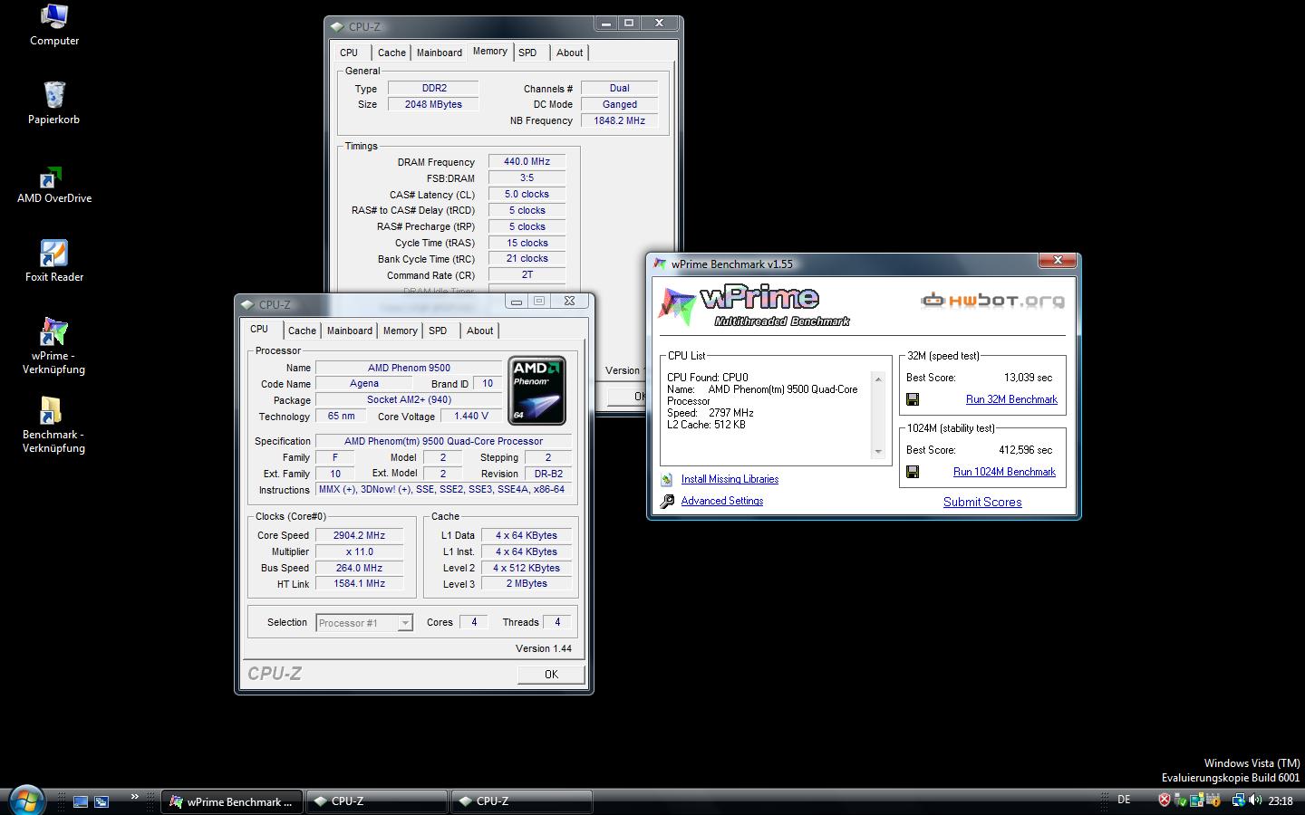Click the Core Speed value 2904.2 MHz
The width and height of the screenshot is (1305, 815).
(x=359, y=535)
